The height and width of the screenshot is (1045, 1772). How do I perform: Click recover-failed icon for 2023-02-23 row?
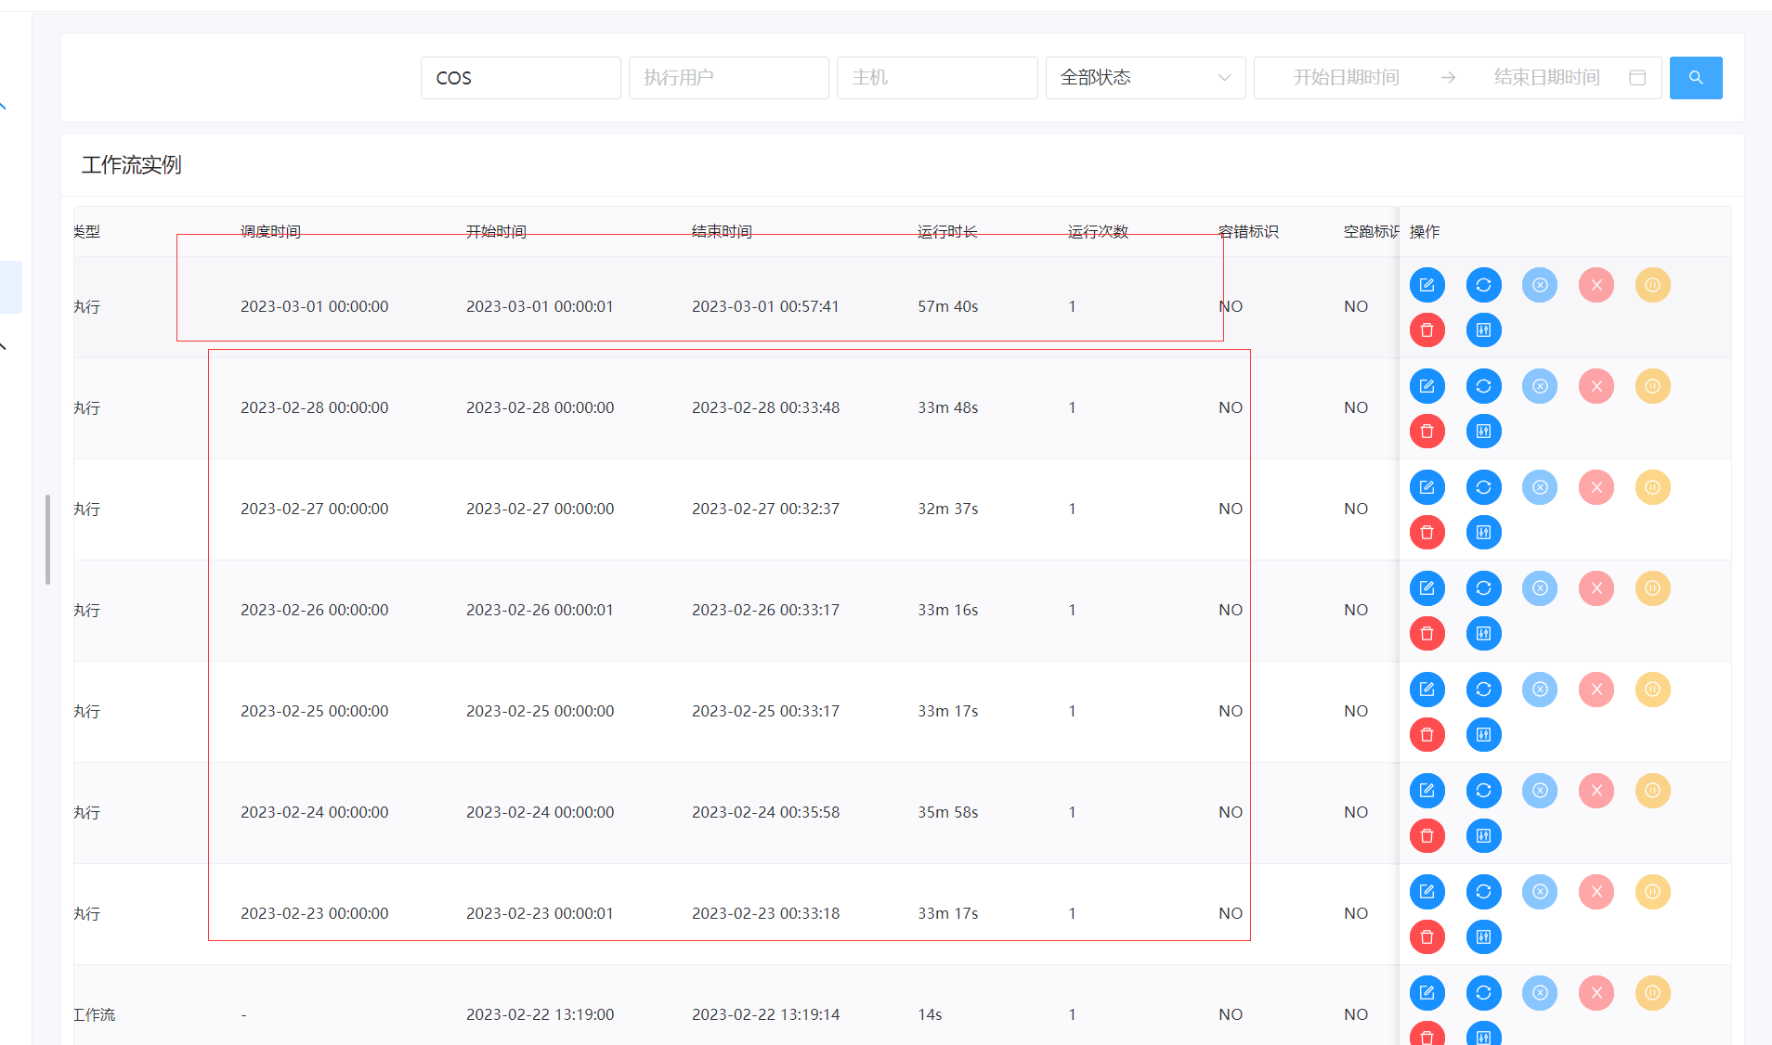point(1540,892)
